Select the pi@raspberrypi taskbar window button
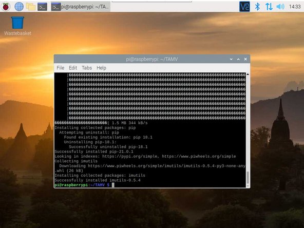This screenshot has width=304, height=228. [80, 7]
